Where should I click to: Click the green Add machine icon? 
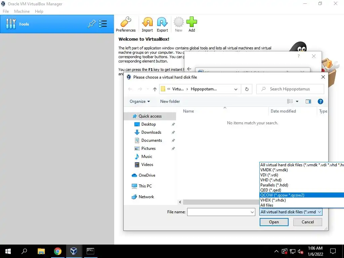[191, 24]
